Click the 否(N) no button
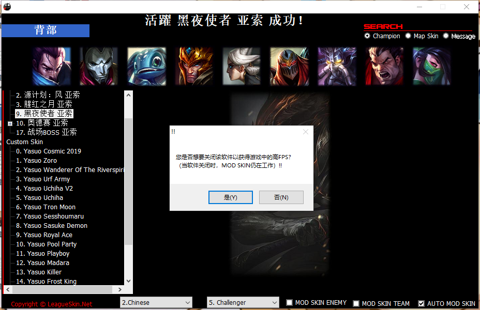480x310 pixels. tap(281, 197)
